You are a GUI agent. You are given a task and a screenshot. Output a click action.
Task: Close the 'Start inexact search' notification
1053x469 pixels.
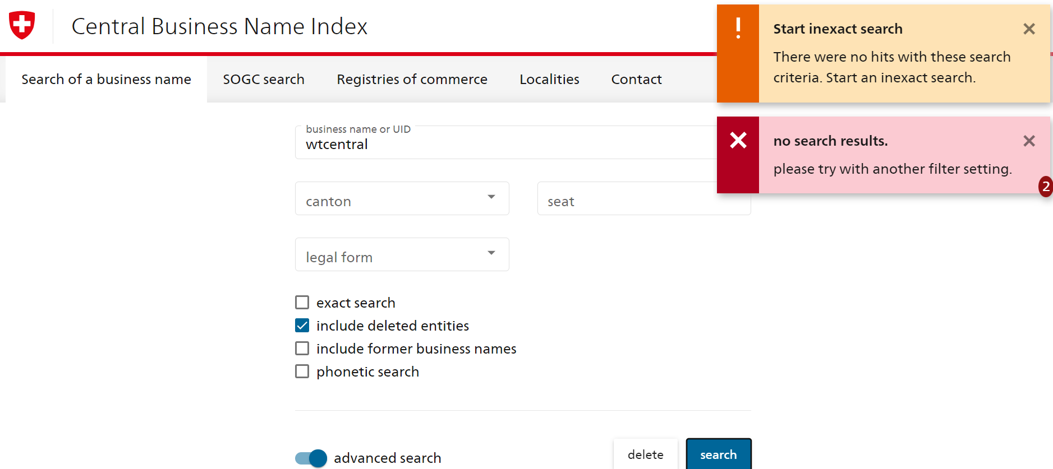pyautogui.click(x=1028, y=29)
